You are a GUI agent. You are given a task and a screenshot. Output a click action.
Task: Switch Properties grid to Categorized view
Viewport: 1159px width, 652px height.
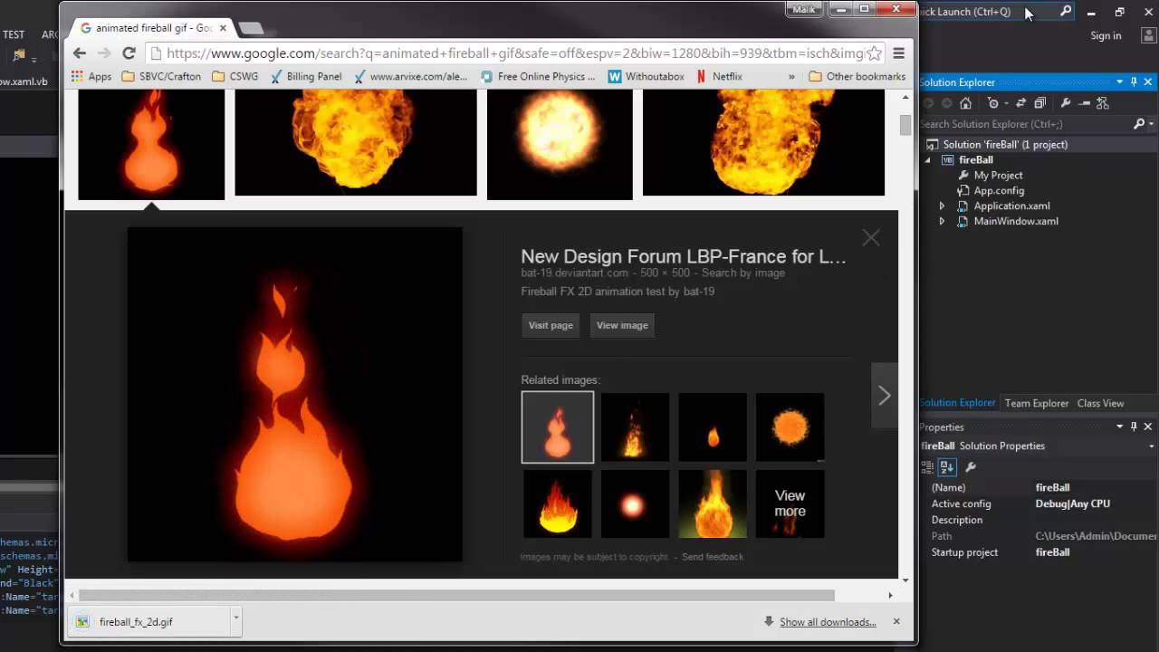click(927, 467)
